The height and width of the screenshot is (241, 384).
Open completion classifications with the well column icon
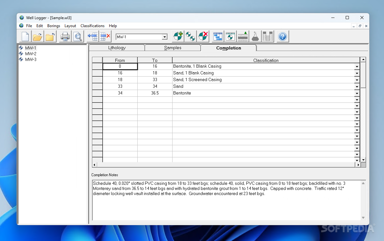267,37
